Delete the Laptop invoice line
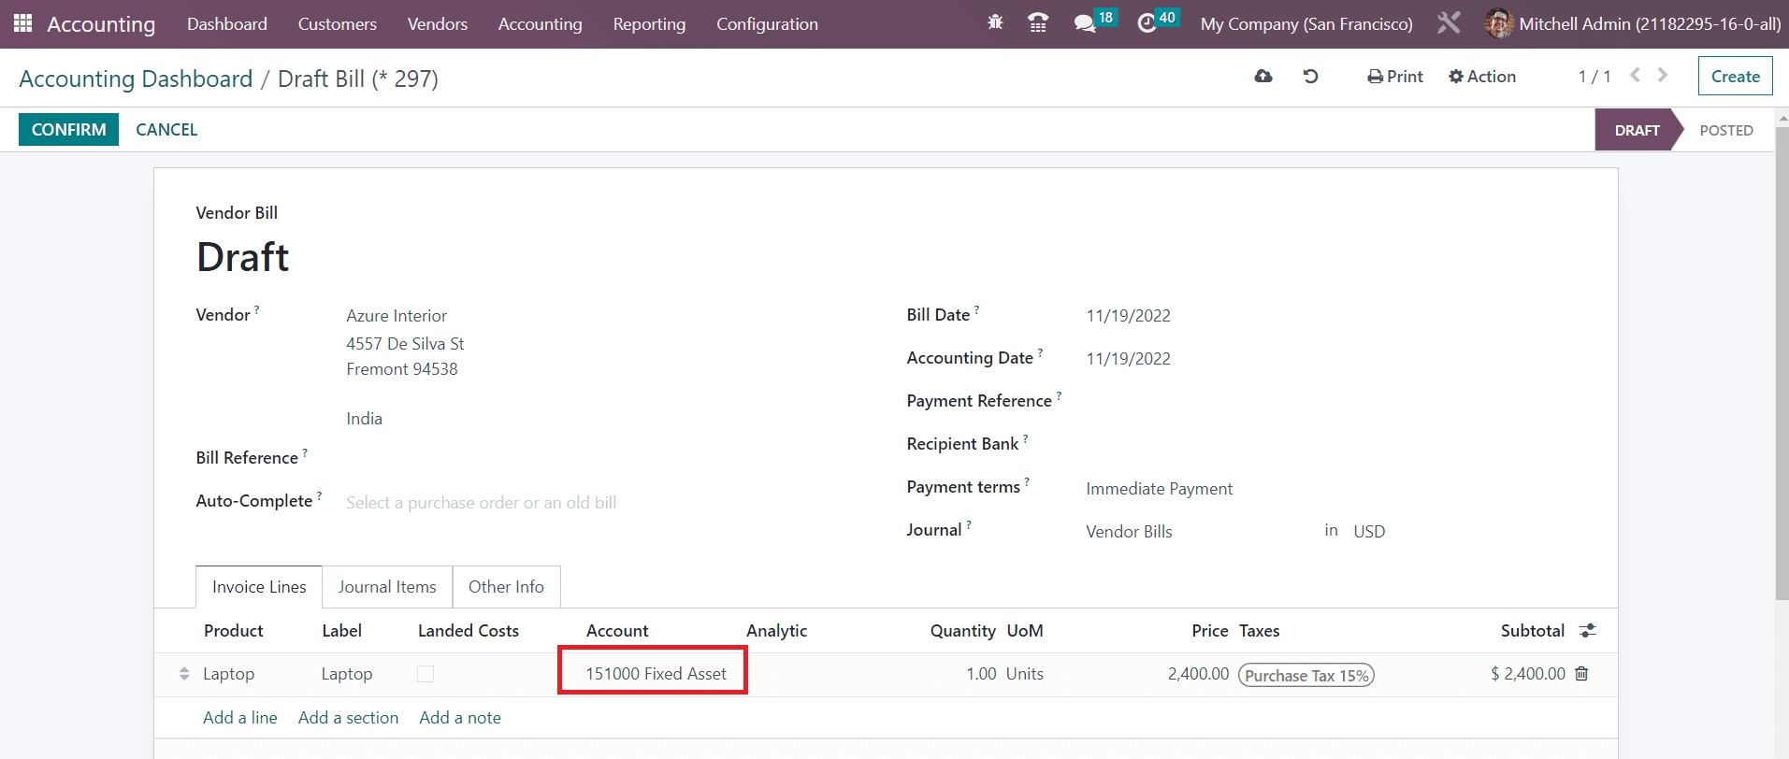The height and width of the screenshot is (759, 1789). coord(1581,674)
